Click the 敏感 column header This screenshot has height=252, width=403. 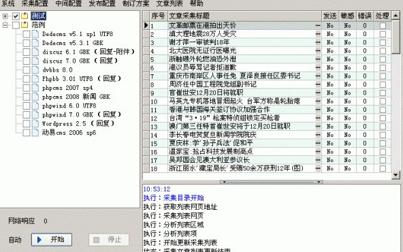[x=347, y=16]
